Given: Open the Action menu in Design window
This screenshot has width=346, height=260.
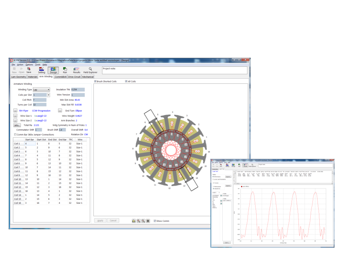Looking at the screenshot, I should (20, 65).
